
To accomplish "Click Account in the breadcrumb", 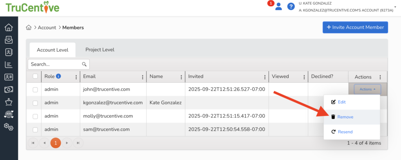I will click(47, 28).
